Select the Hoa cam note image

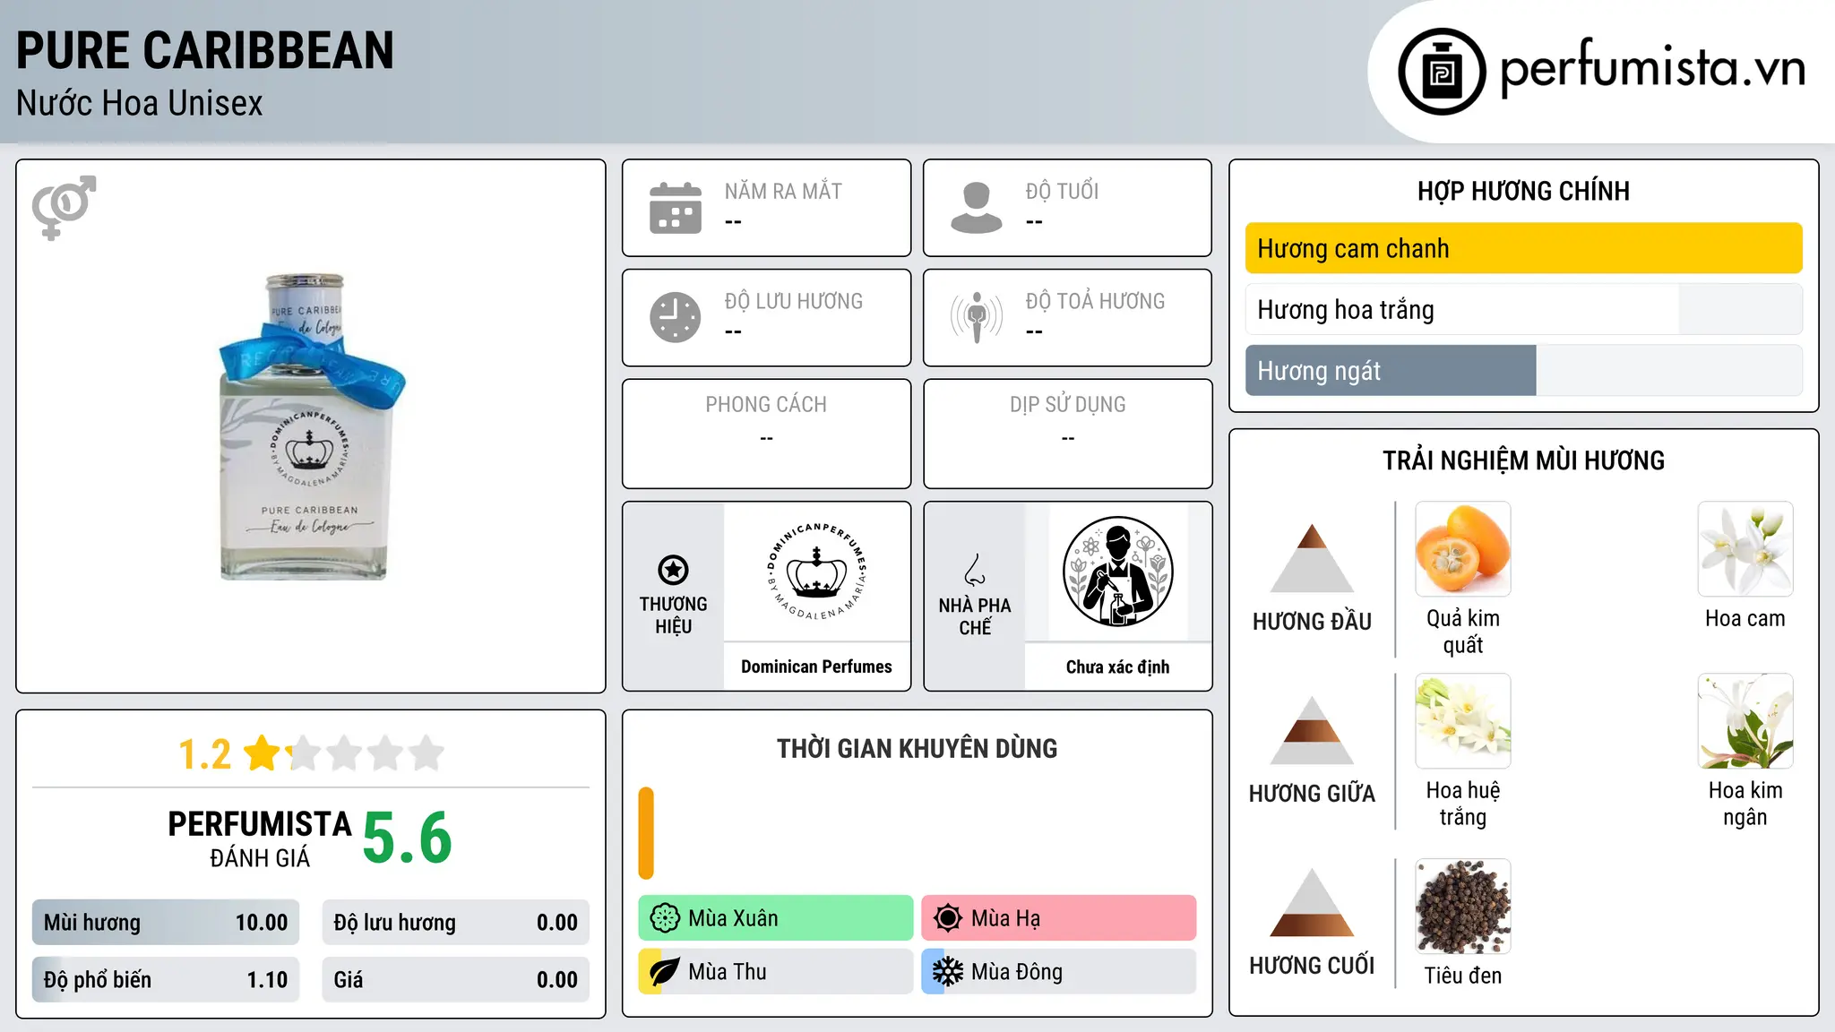pyautogui.click(x=1745, y=549)
